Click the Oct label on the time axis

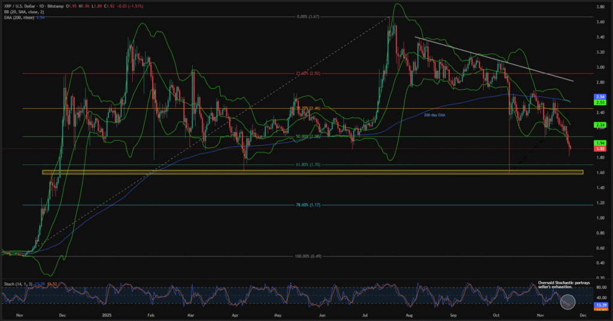pos(496,315)
